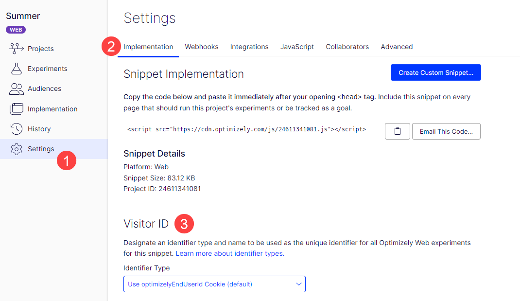Copy snippet code with clipboard icon

[x=397, y=131]
